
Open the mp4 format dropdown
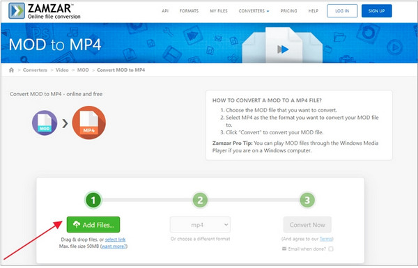coord(200,225)
